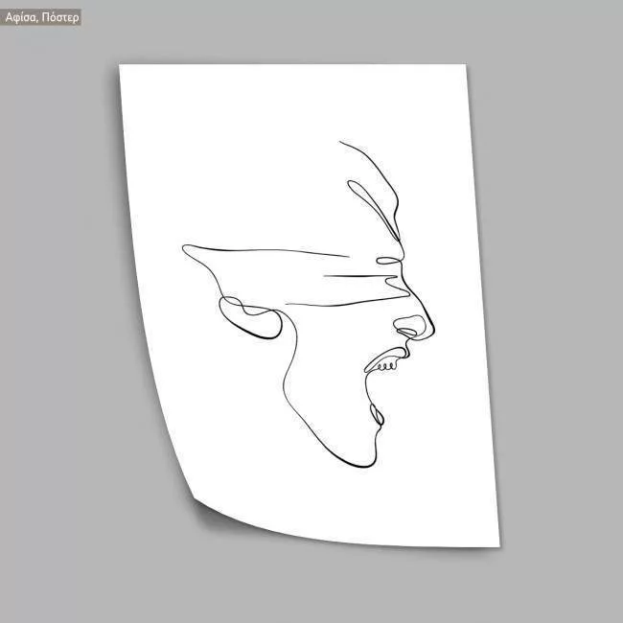The height and width of the screenshot is (623, 623).
Task: Click the ear in the line drawing
Action: (251, 317)
